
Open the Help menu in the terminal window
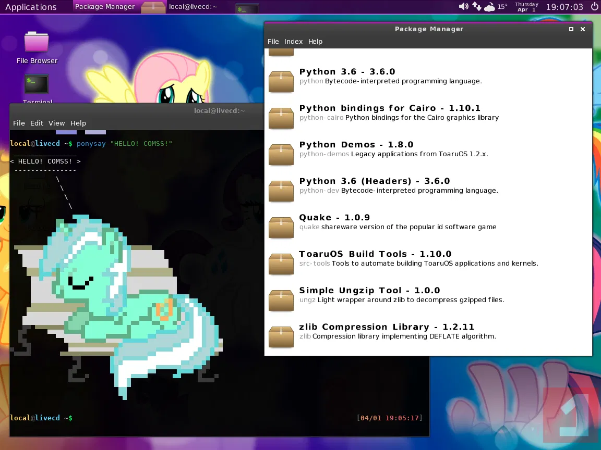pyautogui.click(x=78, y=123)
